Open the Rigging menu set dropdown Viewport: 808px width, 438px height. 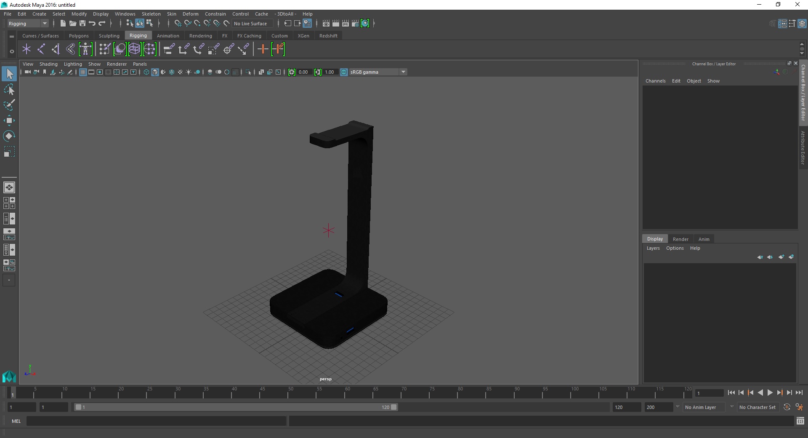click(28, 24)
